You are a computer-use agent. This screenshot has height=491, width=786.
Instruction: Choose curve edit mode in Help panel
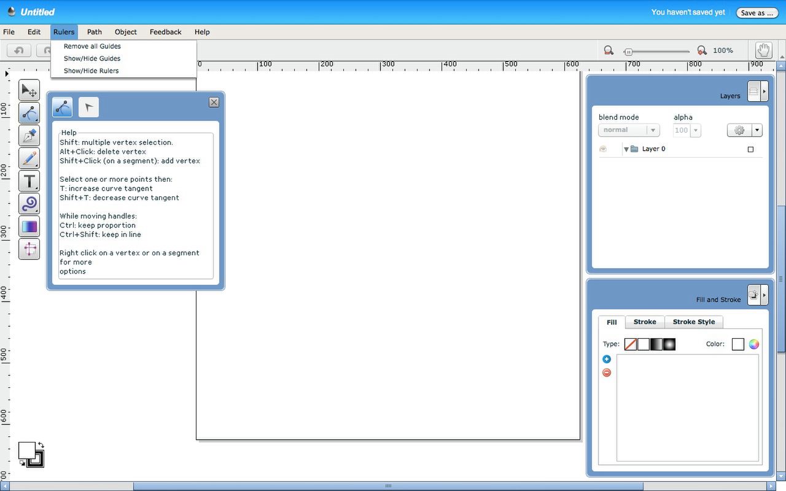[x=62, y=107]
